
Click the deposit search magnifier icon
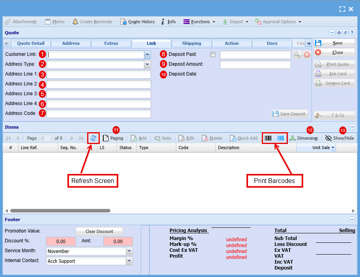pyautogui.click(x=297, y=55)
